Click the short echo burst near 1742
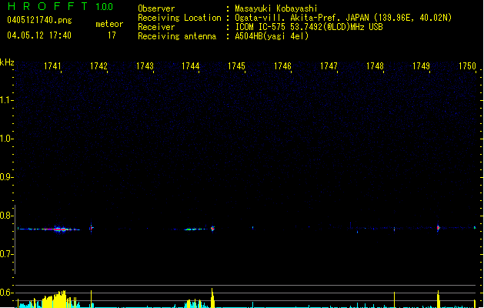The height and width of the screenshot is (308, 484). click(x=92, y=229)
